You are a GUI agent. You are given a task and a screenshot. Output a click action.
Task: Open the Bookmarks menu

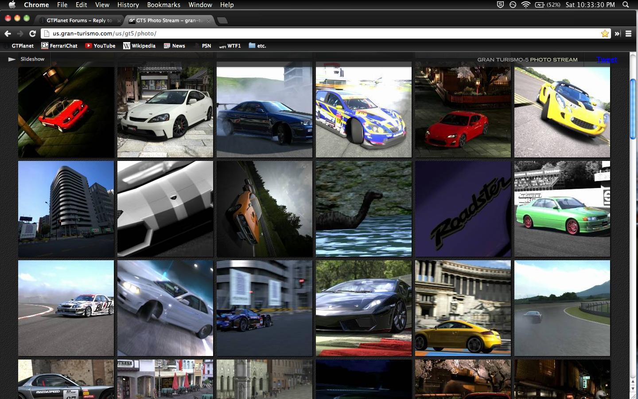(x=163, y=5)
